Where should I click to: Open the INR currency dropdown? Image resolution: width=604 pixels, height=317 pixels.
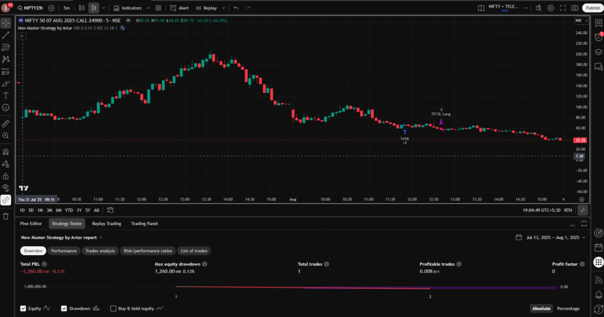point(580,21)
